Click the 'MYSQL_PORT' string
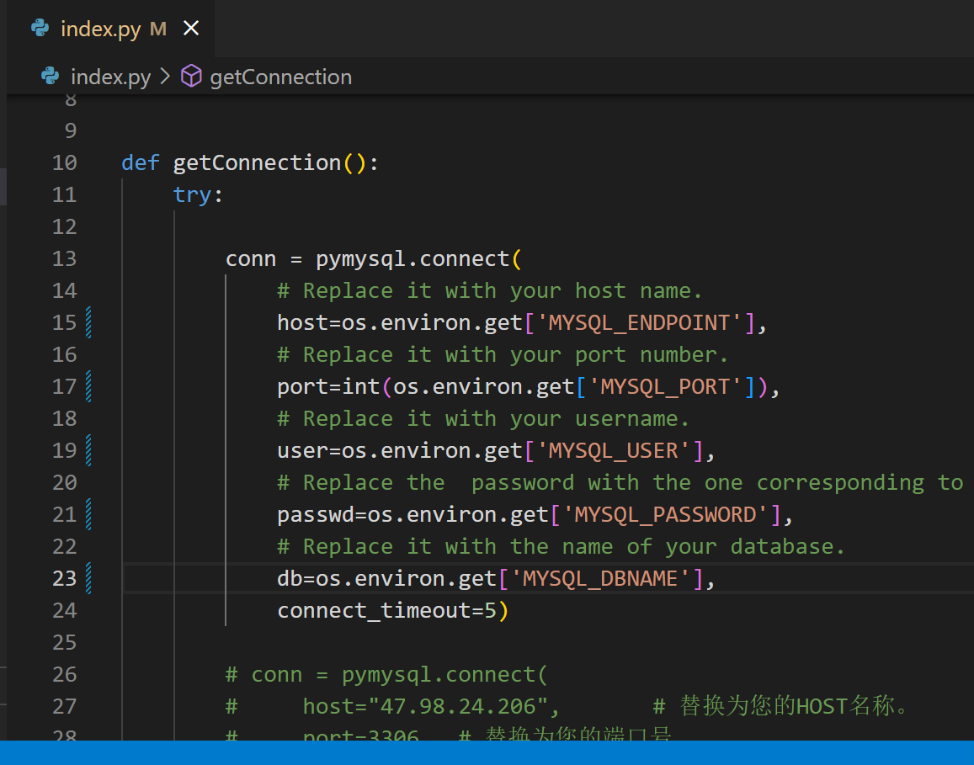The width and height of the screenshot is (974, 765). point(665,387)
